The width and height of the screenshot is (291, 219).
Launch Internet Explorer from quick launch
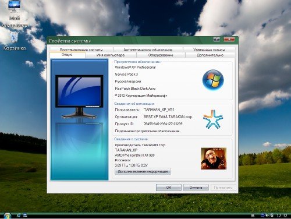[19, 216]
